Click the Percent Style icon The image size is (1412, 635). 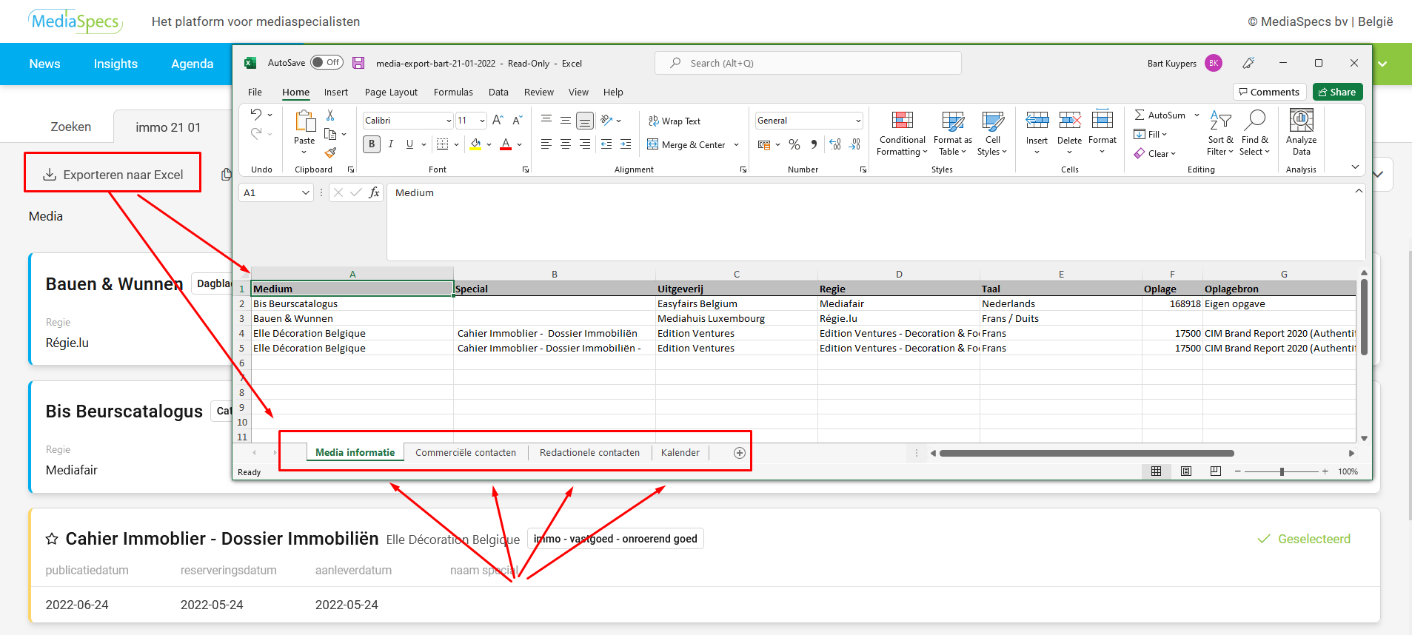tap(794, 144)
